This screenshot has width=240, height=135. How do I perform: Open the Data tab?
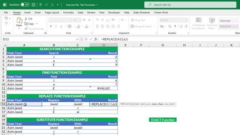[80, 12]
